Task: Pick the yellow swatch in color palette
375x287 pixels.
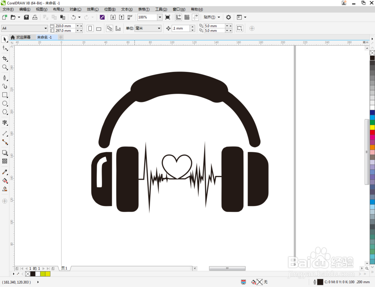Action: pos(372,127)
